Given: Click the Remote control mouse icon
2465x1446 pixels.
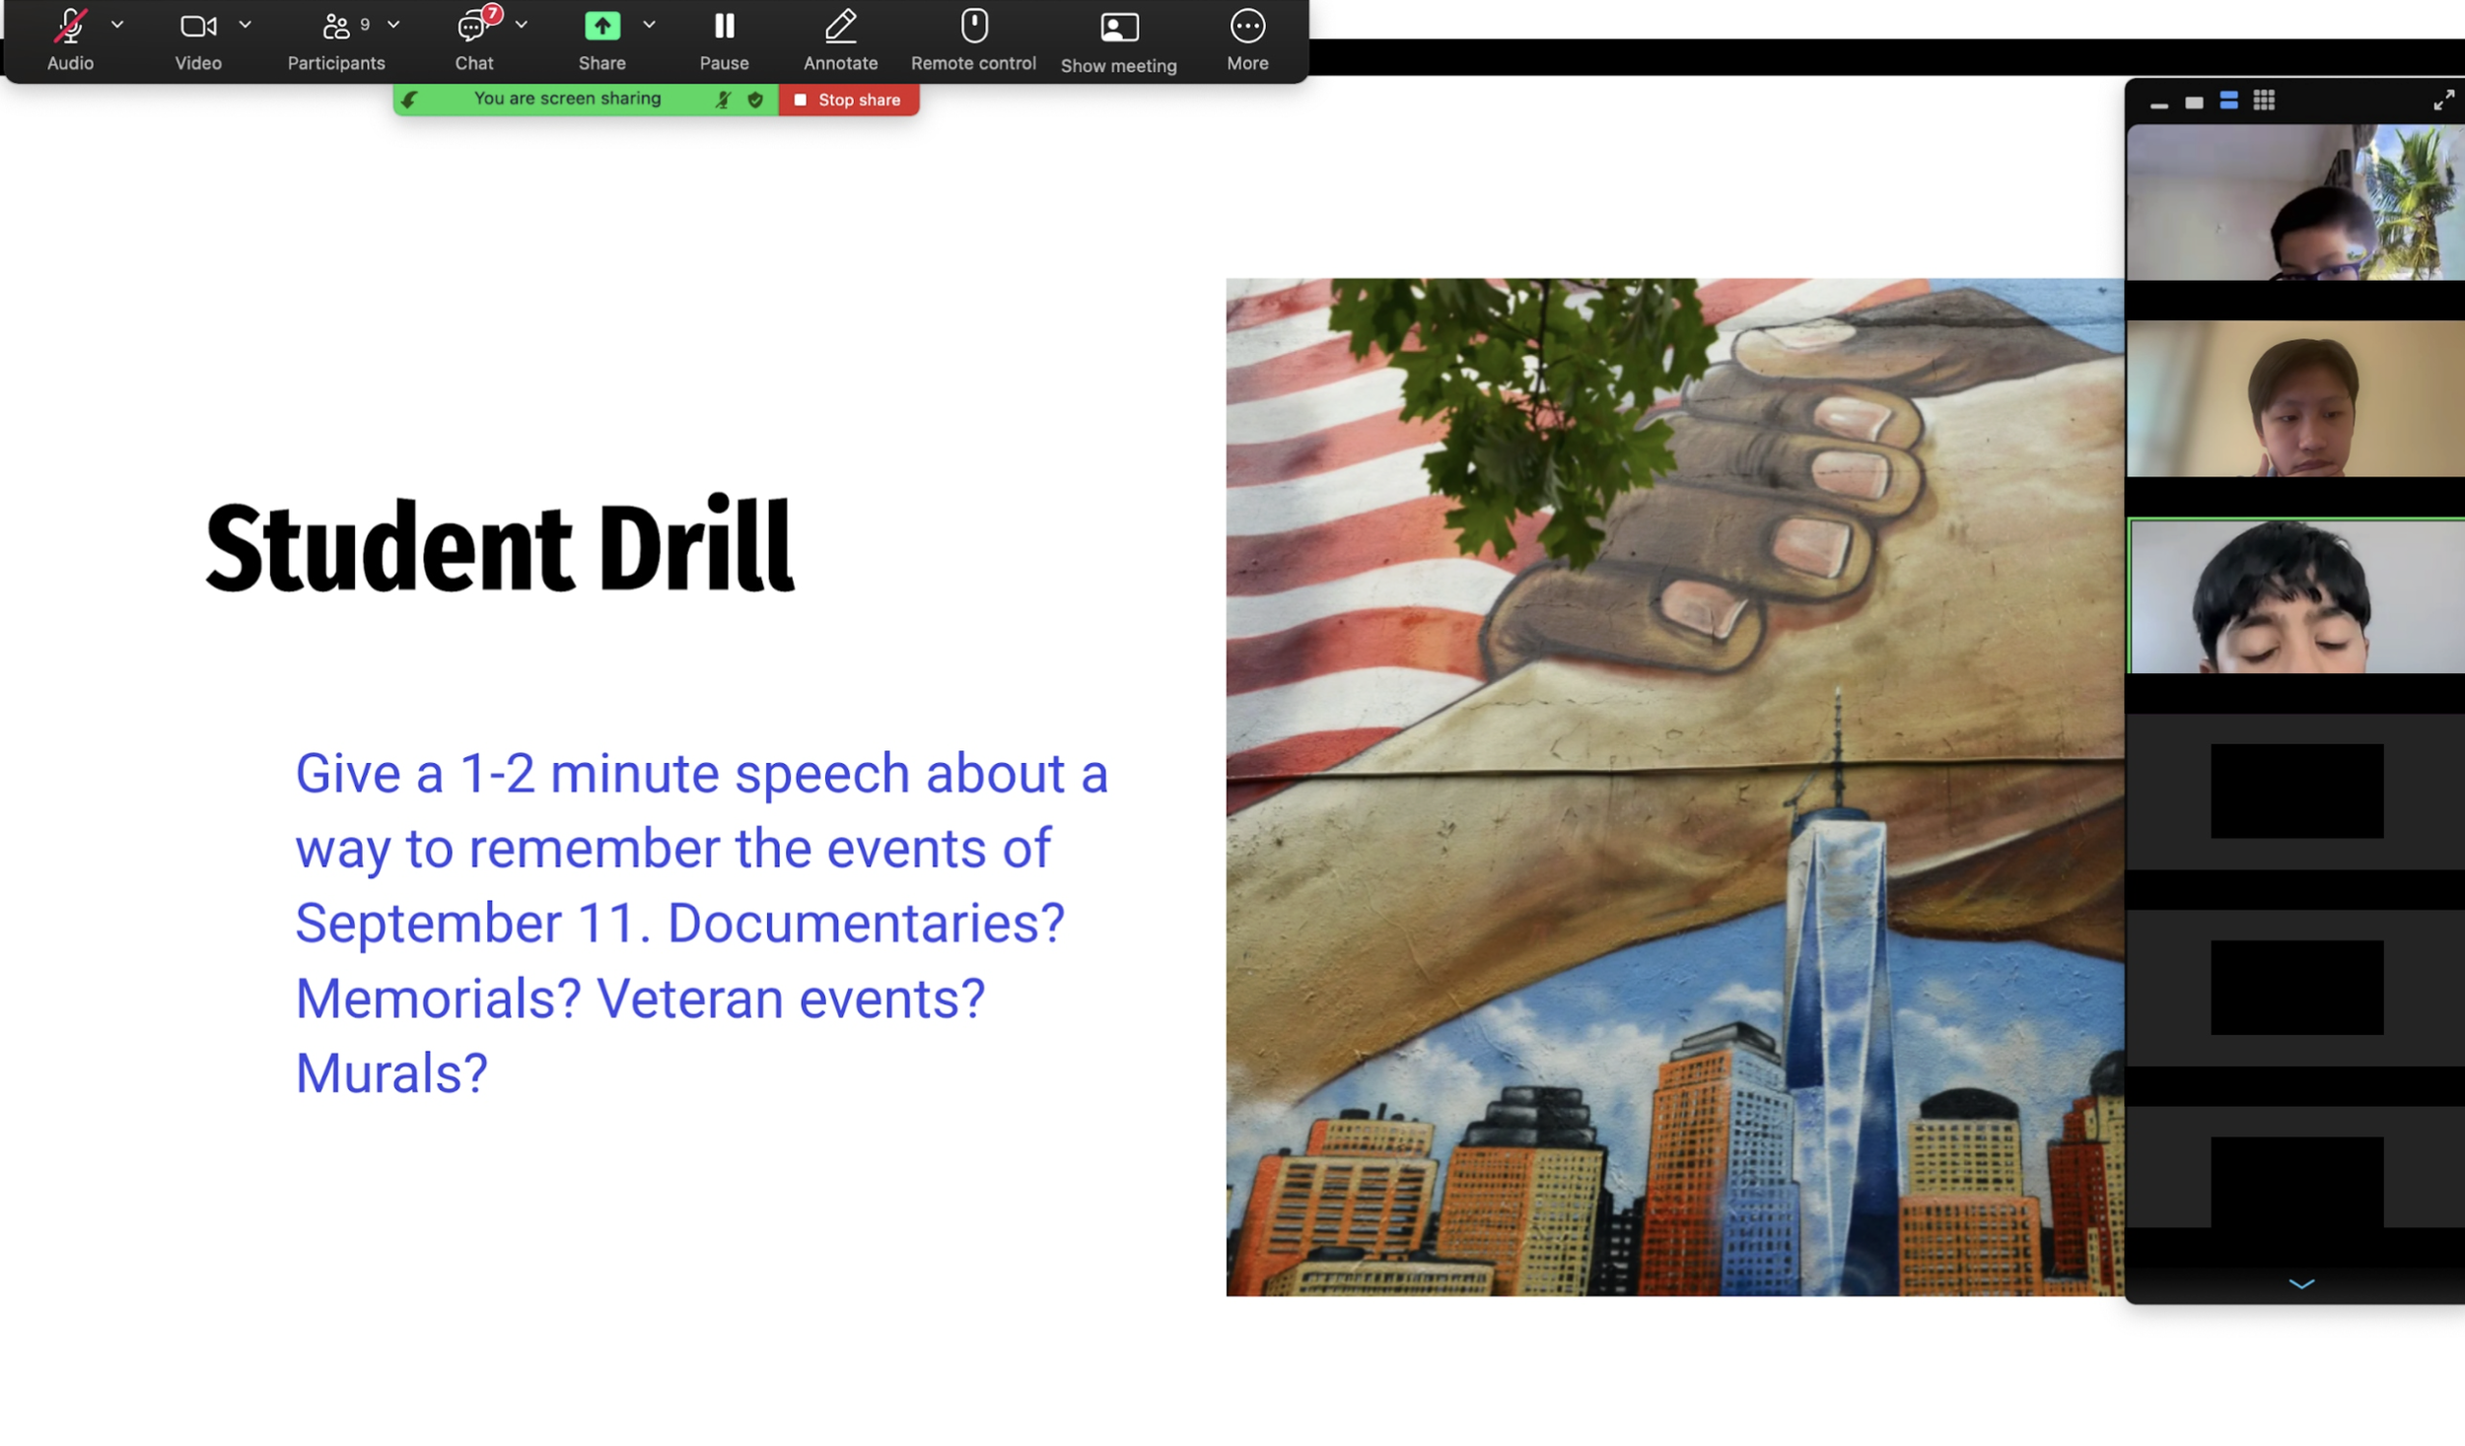Looking at the screenshot, I should pos(973,28).
